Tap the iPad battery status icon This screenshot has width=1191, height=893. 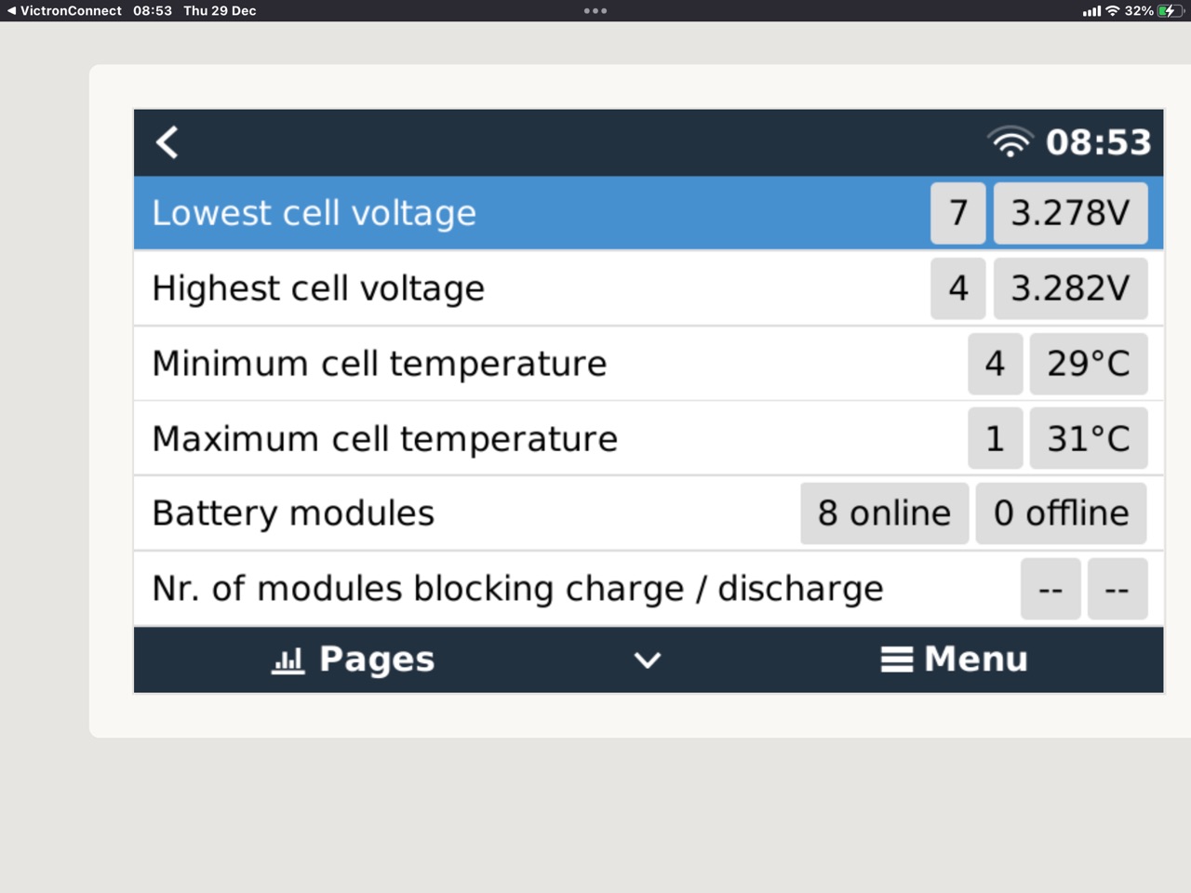tap(1170, 10)
